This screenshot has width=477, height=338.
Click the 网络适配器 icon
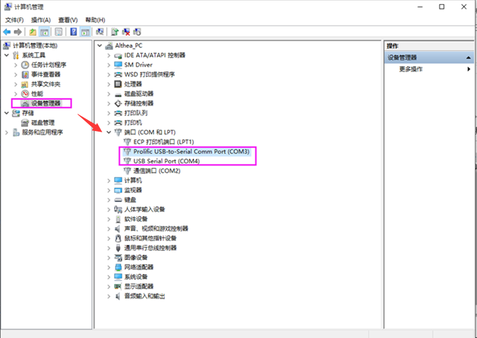click(x=118, y=267)
